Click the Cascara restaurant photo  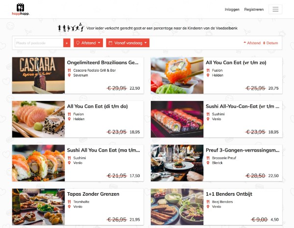pos(38,76)
